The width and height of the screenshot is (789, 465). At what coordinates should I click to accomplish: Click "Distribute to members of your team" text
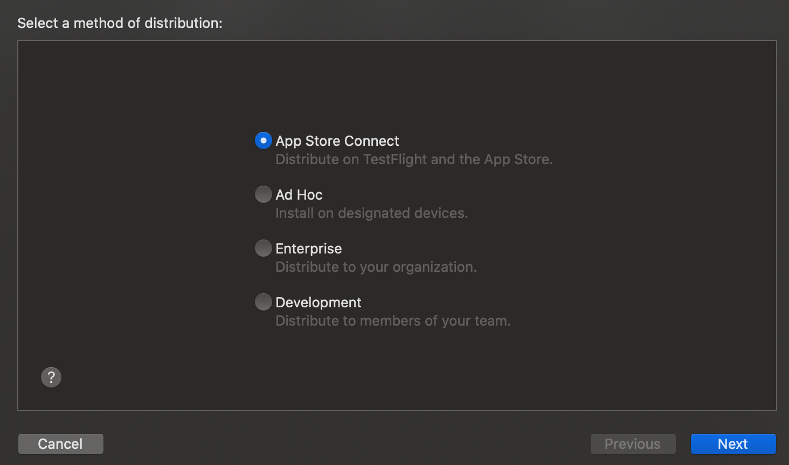(x=392, y=321)
